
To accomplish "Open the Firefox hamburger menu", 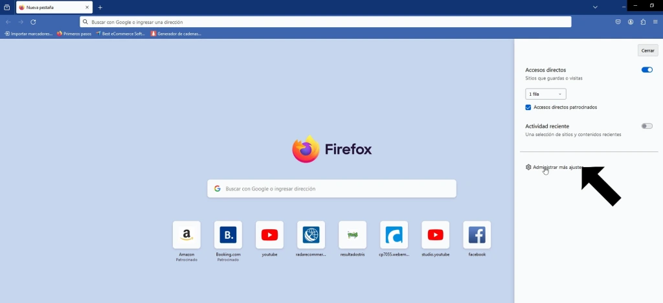I will (655, 22).
